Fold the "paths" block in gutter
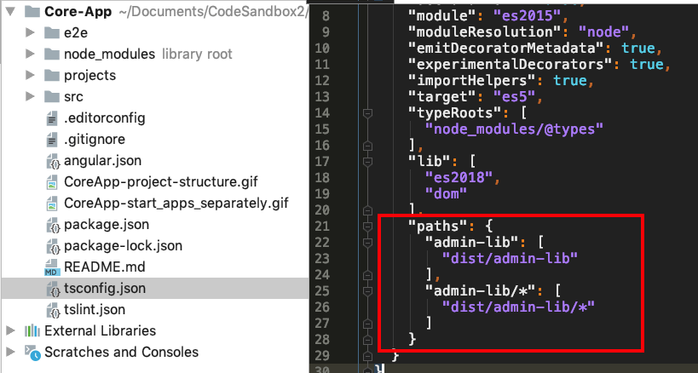Screen dimensions: 698x373 click(x=367, y=226)
